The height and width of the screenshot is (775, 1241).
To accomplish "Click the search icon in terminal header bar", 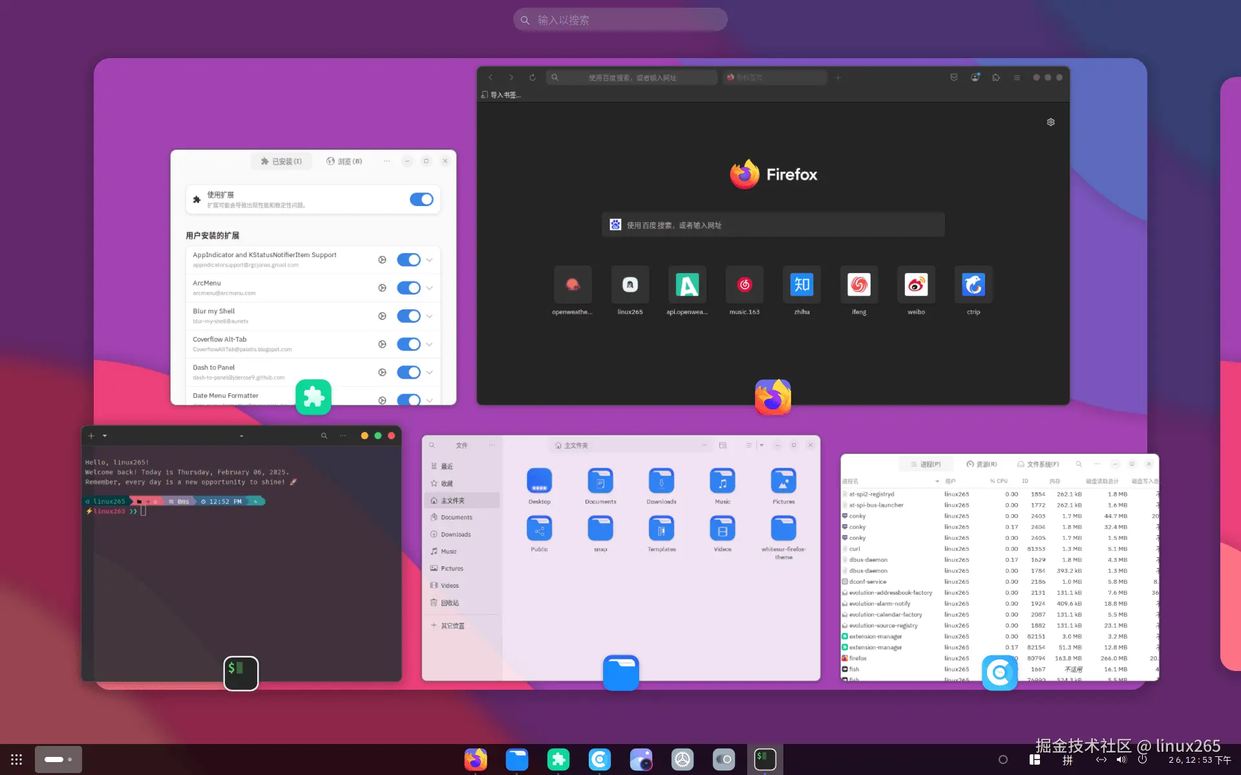I will tap(324, 435).
